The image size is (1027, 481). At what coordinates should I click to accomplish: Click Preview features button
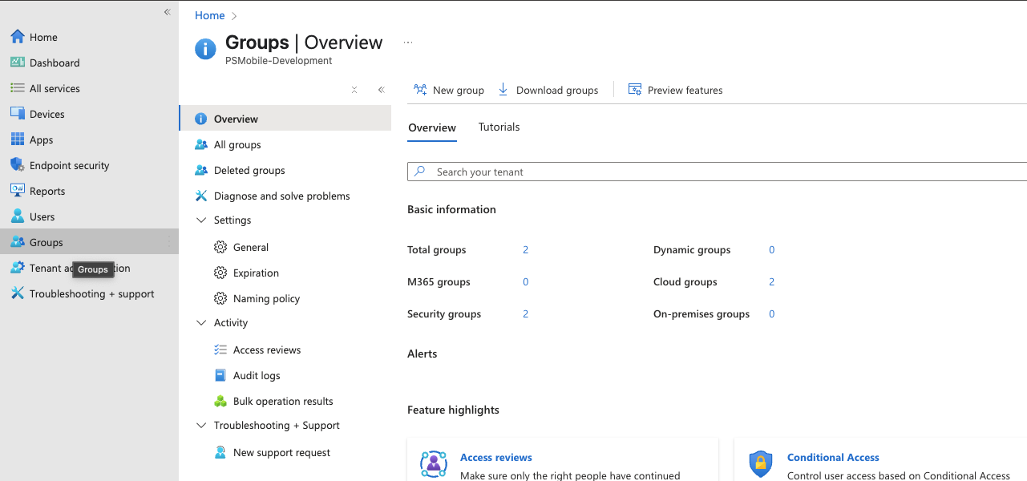pos(675,90)
